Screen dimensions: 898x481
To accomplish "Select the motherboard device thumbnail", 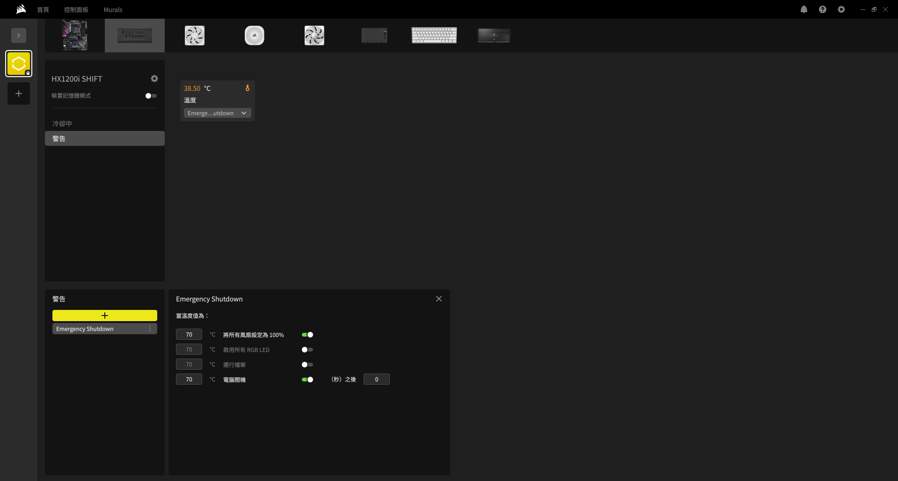I will point(75,36).
